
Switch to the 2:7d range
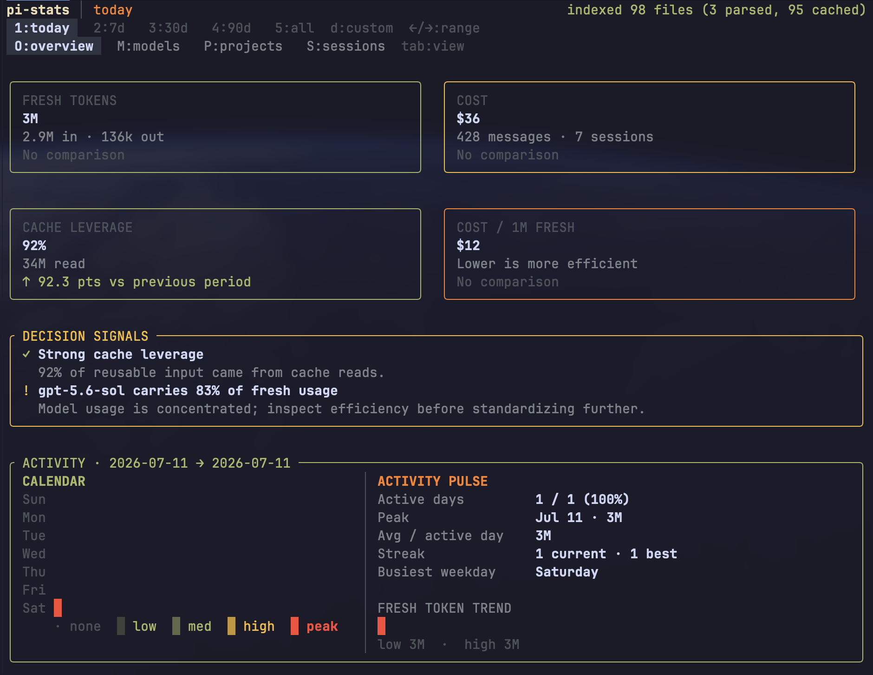(x=109, y=28)
